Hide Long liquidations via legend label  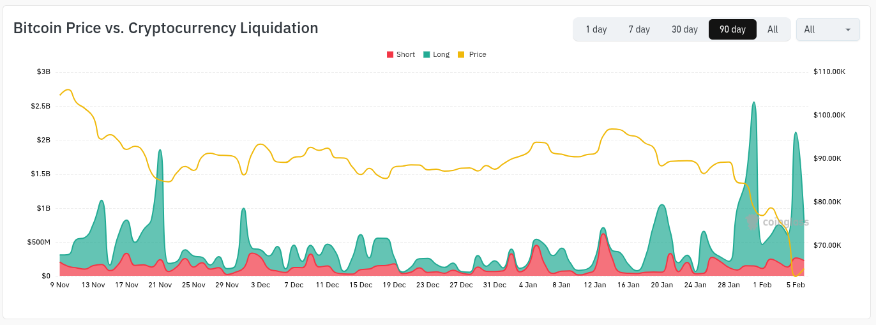441,55
